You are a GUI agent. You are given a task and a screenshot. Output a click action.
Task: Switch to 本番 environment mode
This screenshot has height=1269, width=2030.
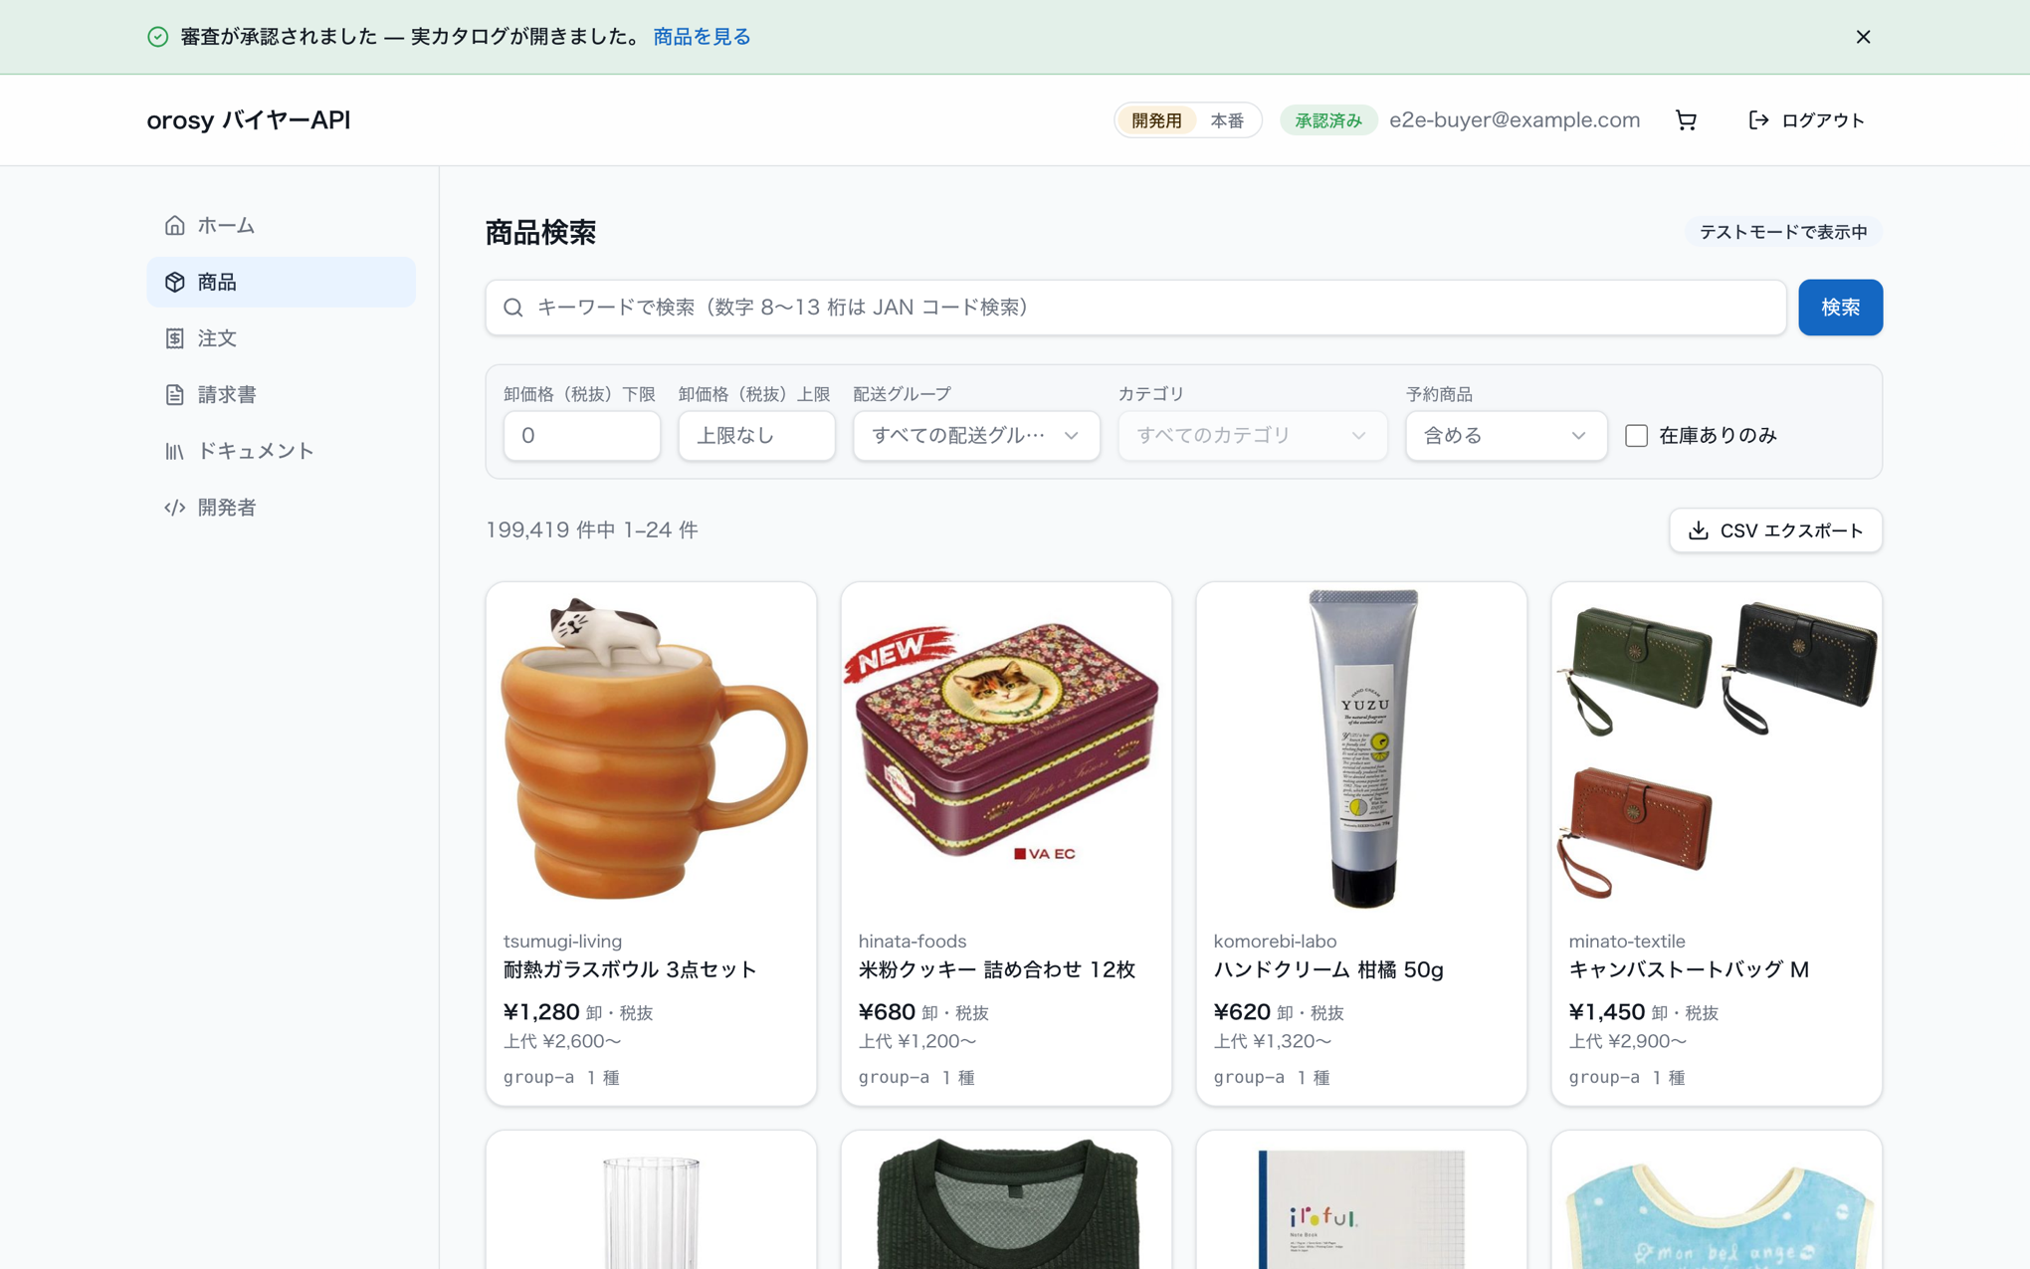point(1227,120)
